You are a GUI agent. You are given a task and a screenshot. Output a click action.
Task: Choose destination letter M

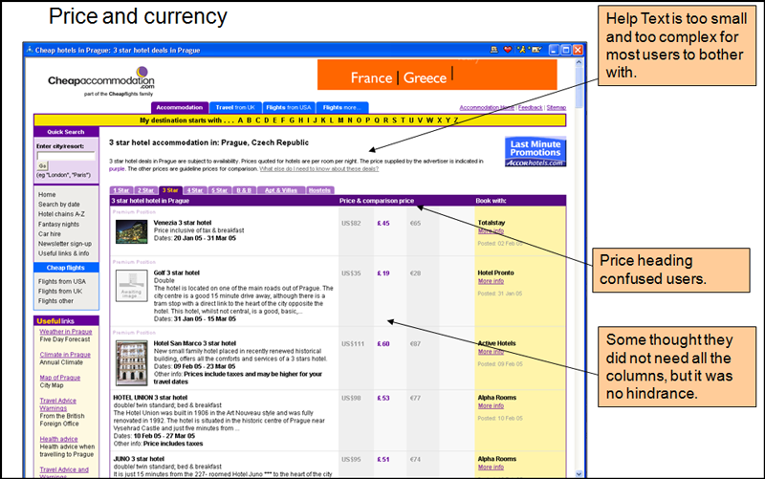[340, 120]
